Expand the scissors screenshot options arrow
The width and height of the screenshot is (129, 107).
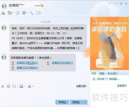(x=33, y=86)
